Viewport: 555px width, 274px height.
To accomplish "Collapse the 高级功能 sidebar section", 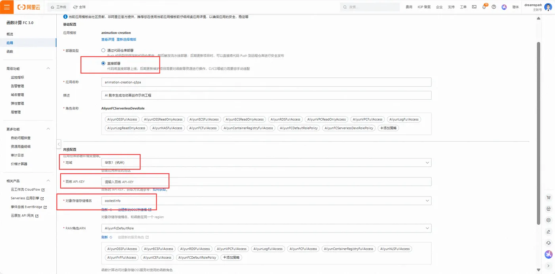I will pyautogui.click(x=48, y=68).
